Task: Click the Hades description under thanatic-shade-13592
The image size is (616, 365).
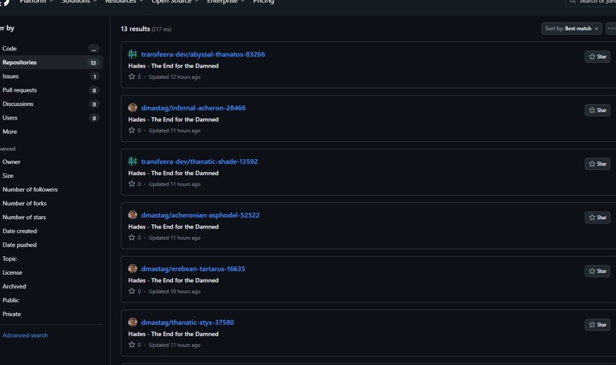Action: click(173, 173)
